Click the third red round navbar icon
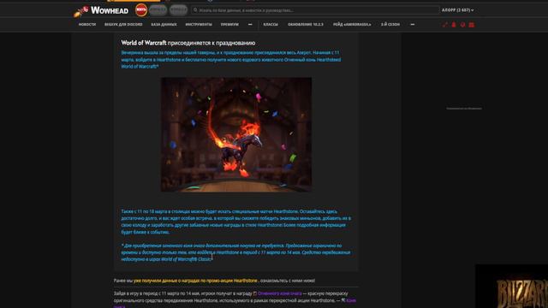548x308 pixels. coord(462,25)
